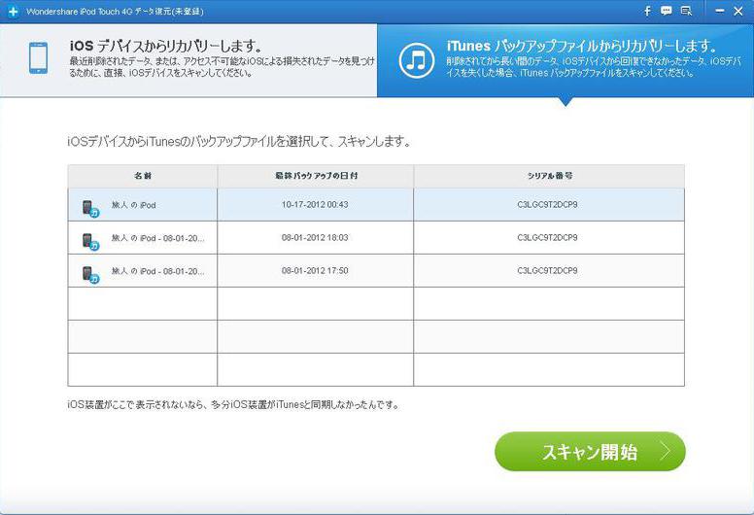Sort by the 名前 column header
This screenshot has height=515, width=754.
click(143, 176)
